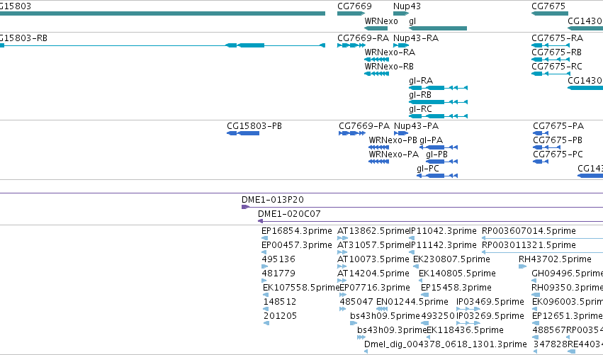Screen dimensions: 603x355
Task: Select the IP11142.3prime EST label
Action: pyautogui.click(x=443, y=245)
